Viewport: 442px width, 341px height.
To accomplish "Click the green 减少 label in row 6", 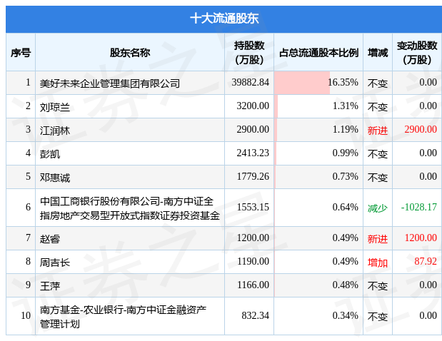I will tap(377, 208).
